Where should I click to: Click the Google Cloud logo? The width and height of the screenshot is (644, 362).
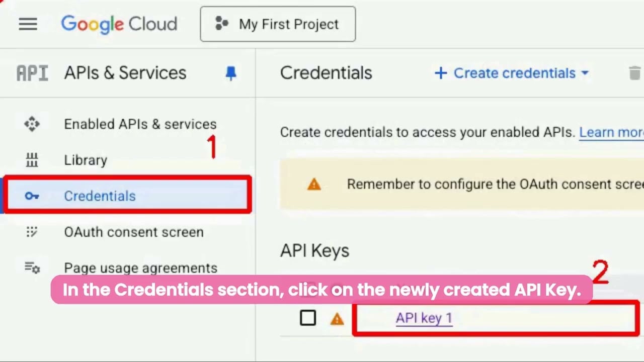119,24
